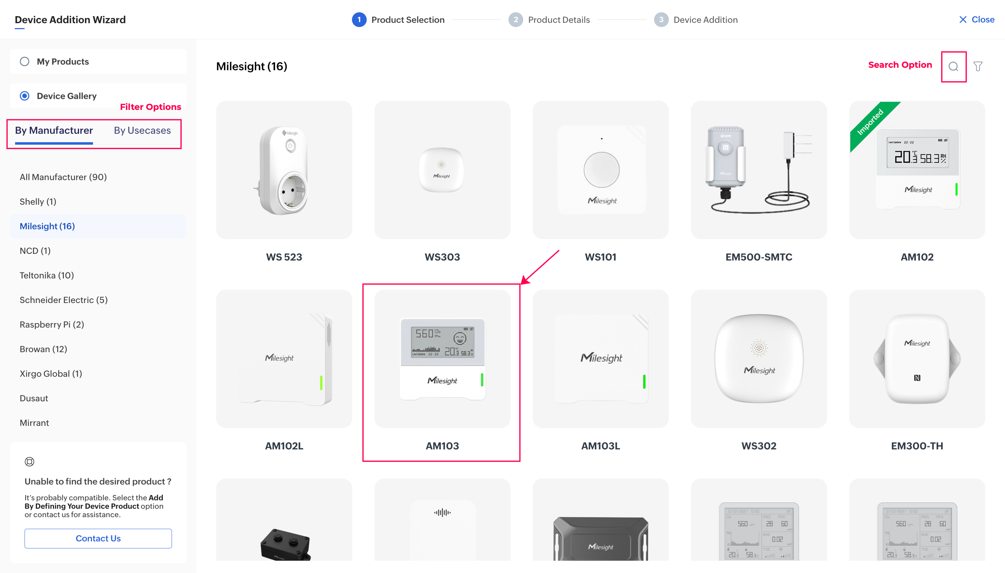Select the AM103 device thumbnail
The height and width of the screenshot is (573, 1005).
[x=442, y=358]
